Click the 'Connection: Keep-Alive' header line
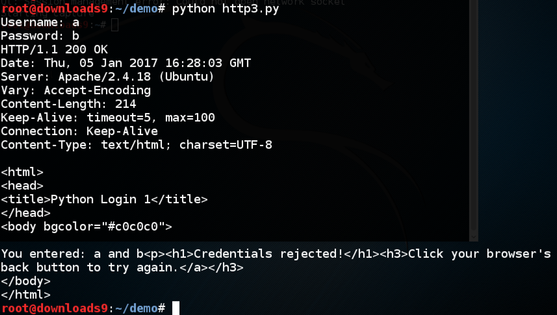Image resolution: width=557 pixels, height=315 pixels. tap(79, 131)
